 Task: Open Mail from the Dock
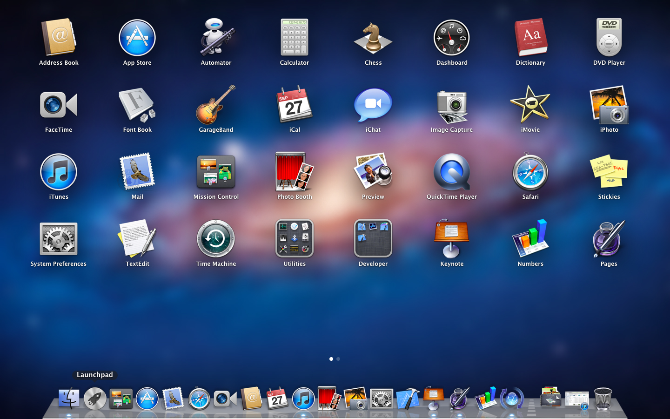173,399
